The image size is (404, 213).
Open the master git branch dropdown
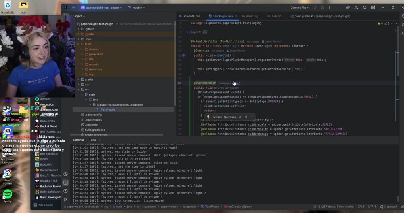click(x=136, y=8)
